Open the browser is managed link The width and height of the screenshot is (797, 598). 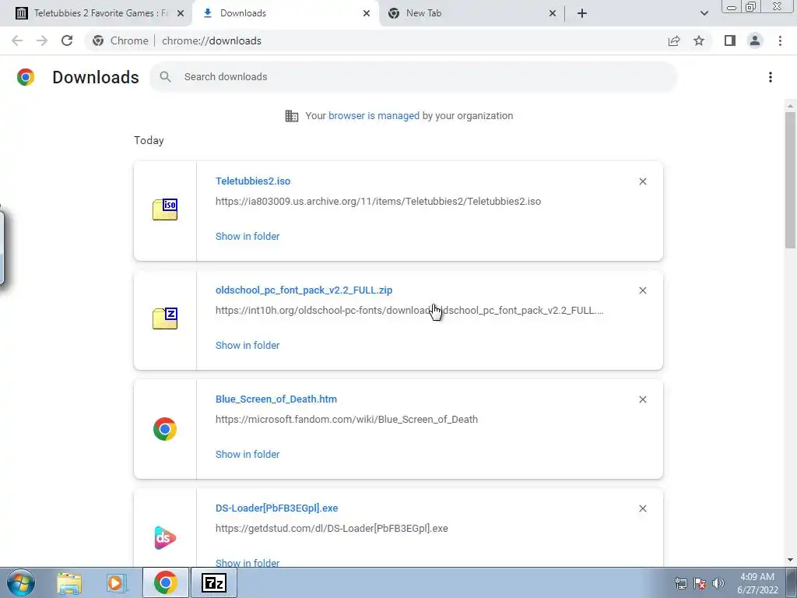coord(374,116)
